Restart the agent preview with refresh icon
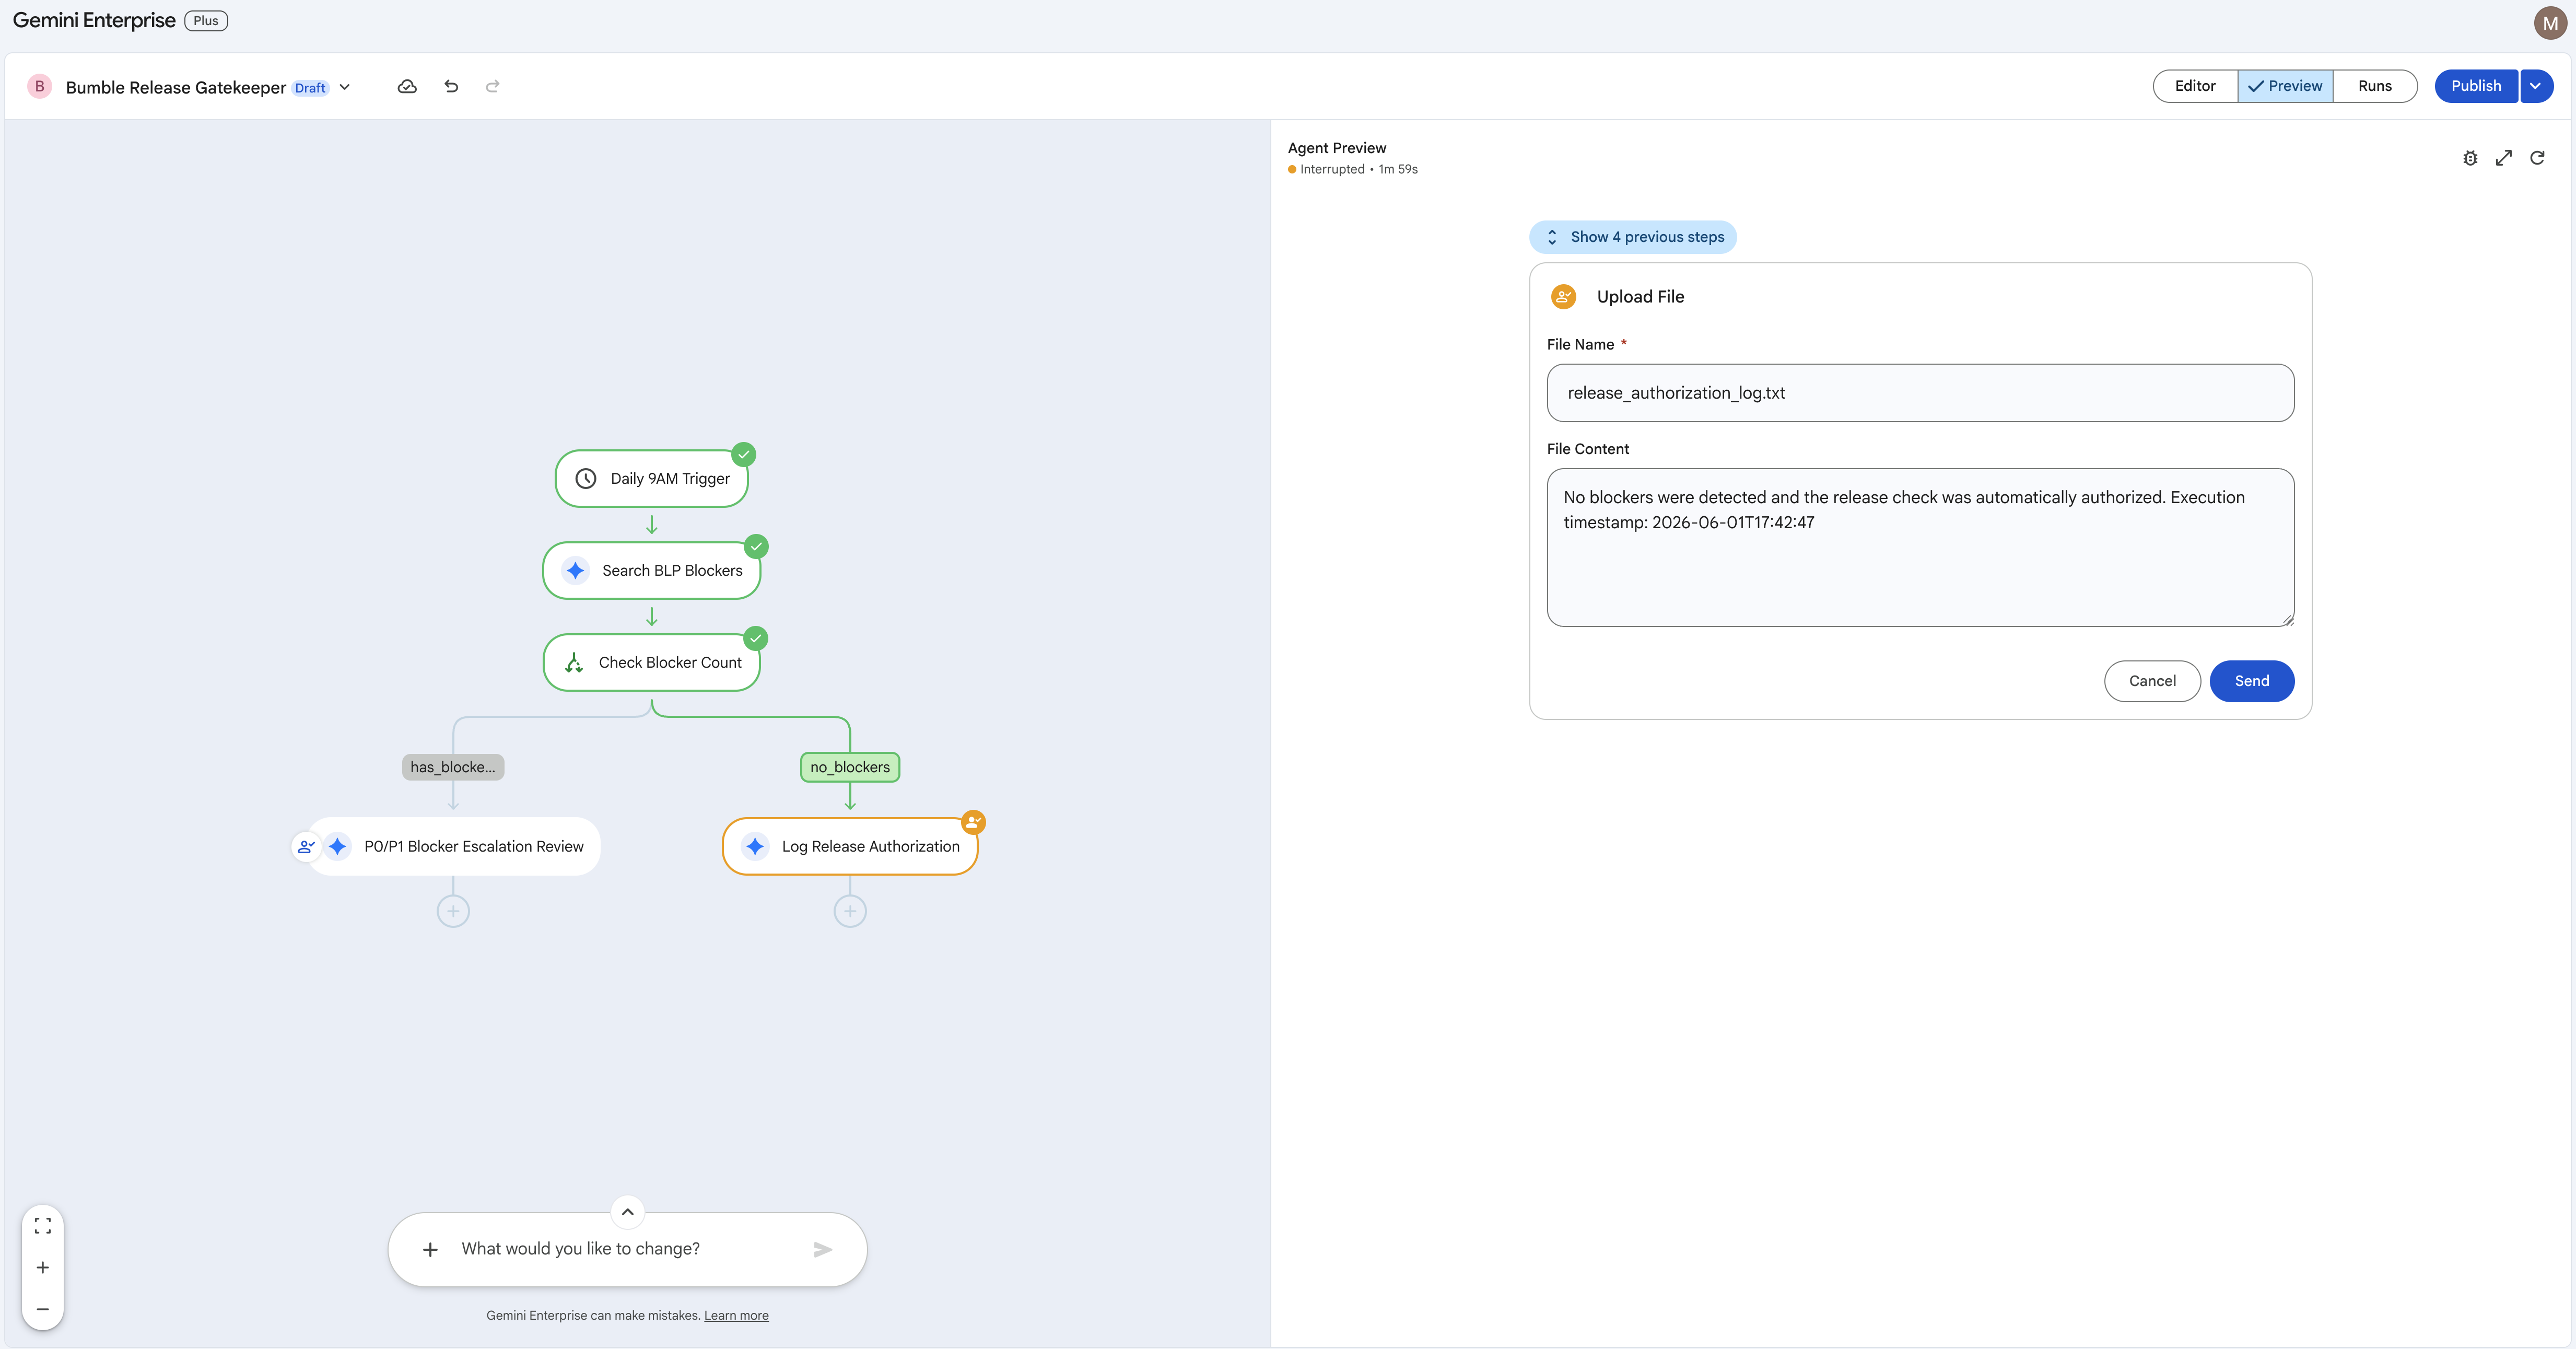The image size is (2576, 1349). [x=2537, y=158]
